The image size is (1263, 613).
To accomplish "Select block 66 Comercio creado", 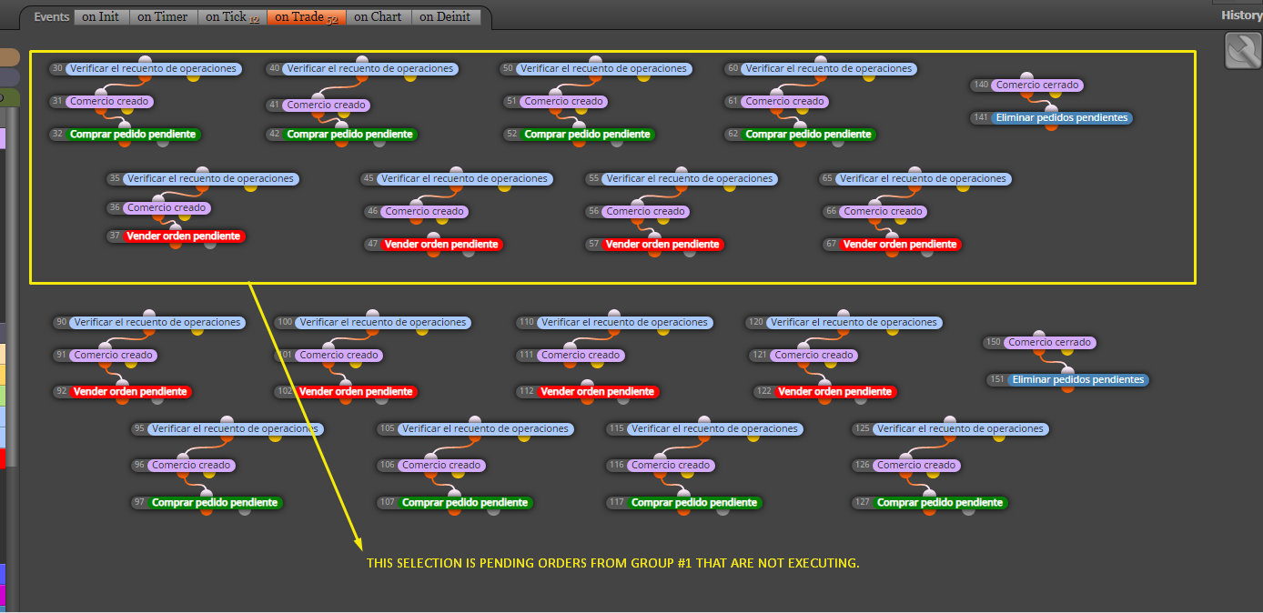I will coord(874,212).
